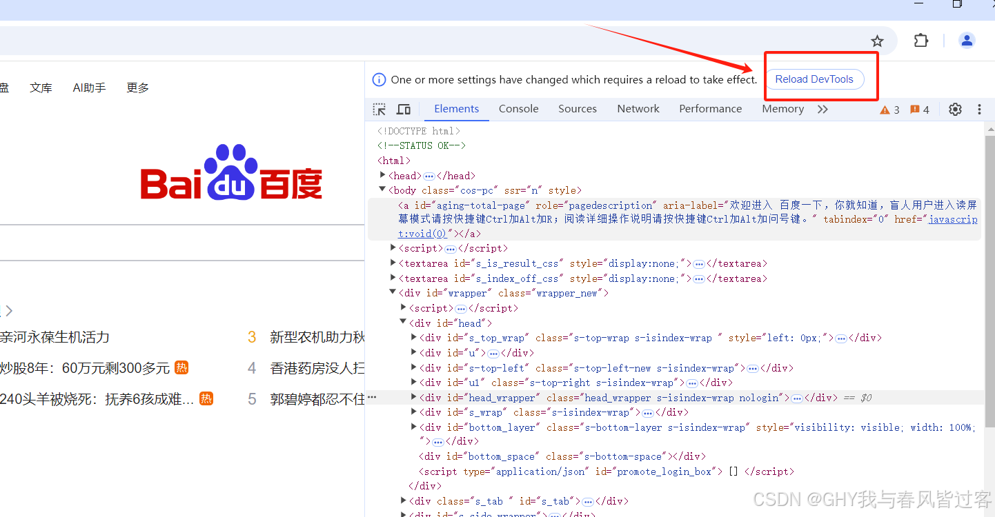Screen dimensions: 995x517
Task: Bookmark this page with the star icon
Action: [877, 41]
